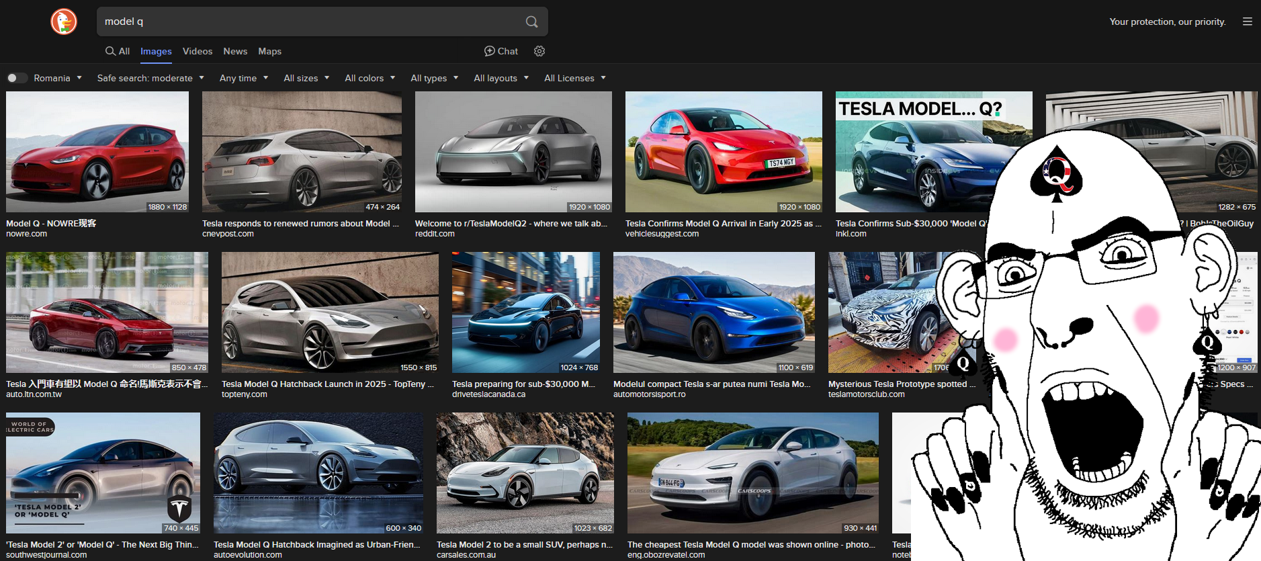Screen dimensions: 1261x561
Task: Click title 'The cheapest Tesla Model Q model was shown'
Action: [751, 545]
